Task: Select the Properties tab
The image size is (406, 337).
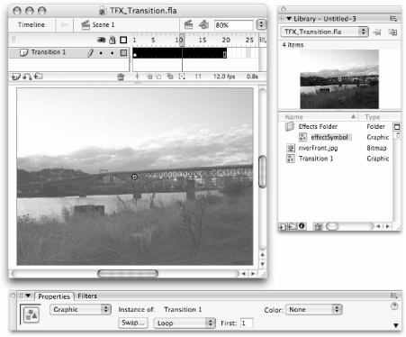Action: 54,296
